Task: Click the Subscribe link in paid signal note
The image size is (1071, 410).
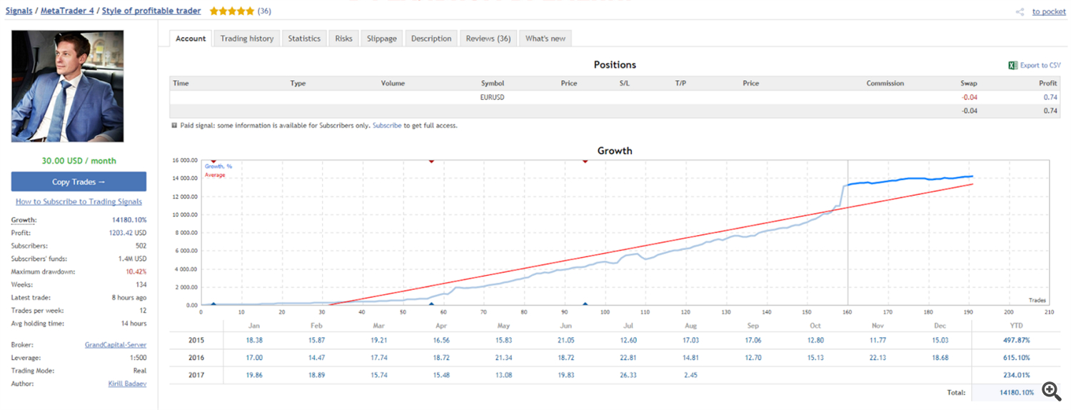Action: (x=387, y=125)
